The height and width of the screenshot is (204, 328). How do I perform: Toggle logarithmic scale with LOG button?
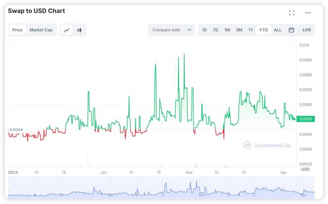pyautogui.click(x=307, y=30)
